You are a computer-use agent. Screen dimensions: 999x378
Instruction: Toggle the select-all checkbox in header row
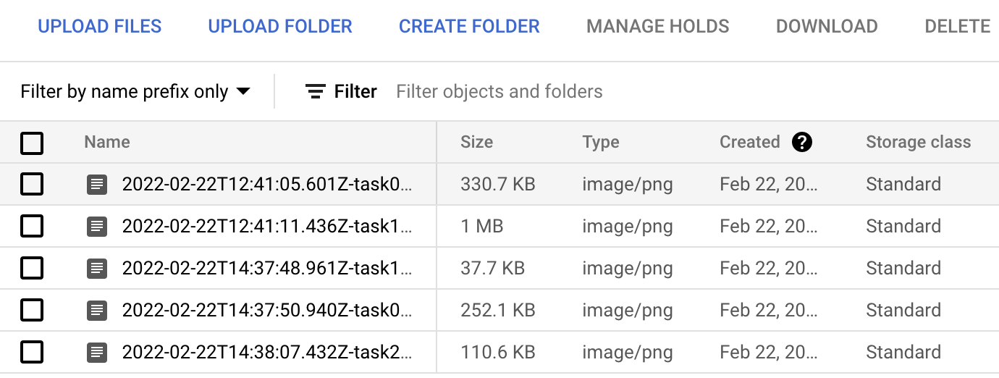[32, 143]
